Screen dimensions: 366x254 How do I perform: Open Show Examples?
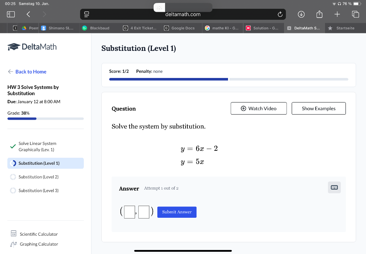(318, 108)
